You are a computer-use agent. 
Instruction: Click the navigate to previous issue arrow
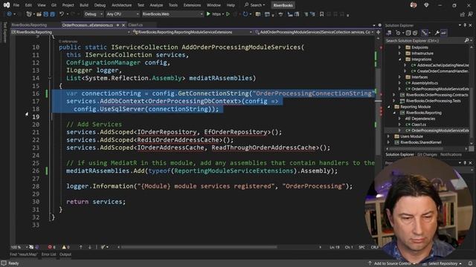point(81,247)
